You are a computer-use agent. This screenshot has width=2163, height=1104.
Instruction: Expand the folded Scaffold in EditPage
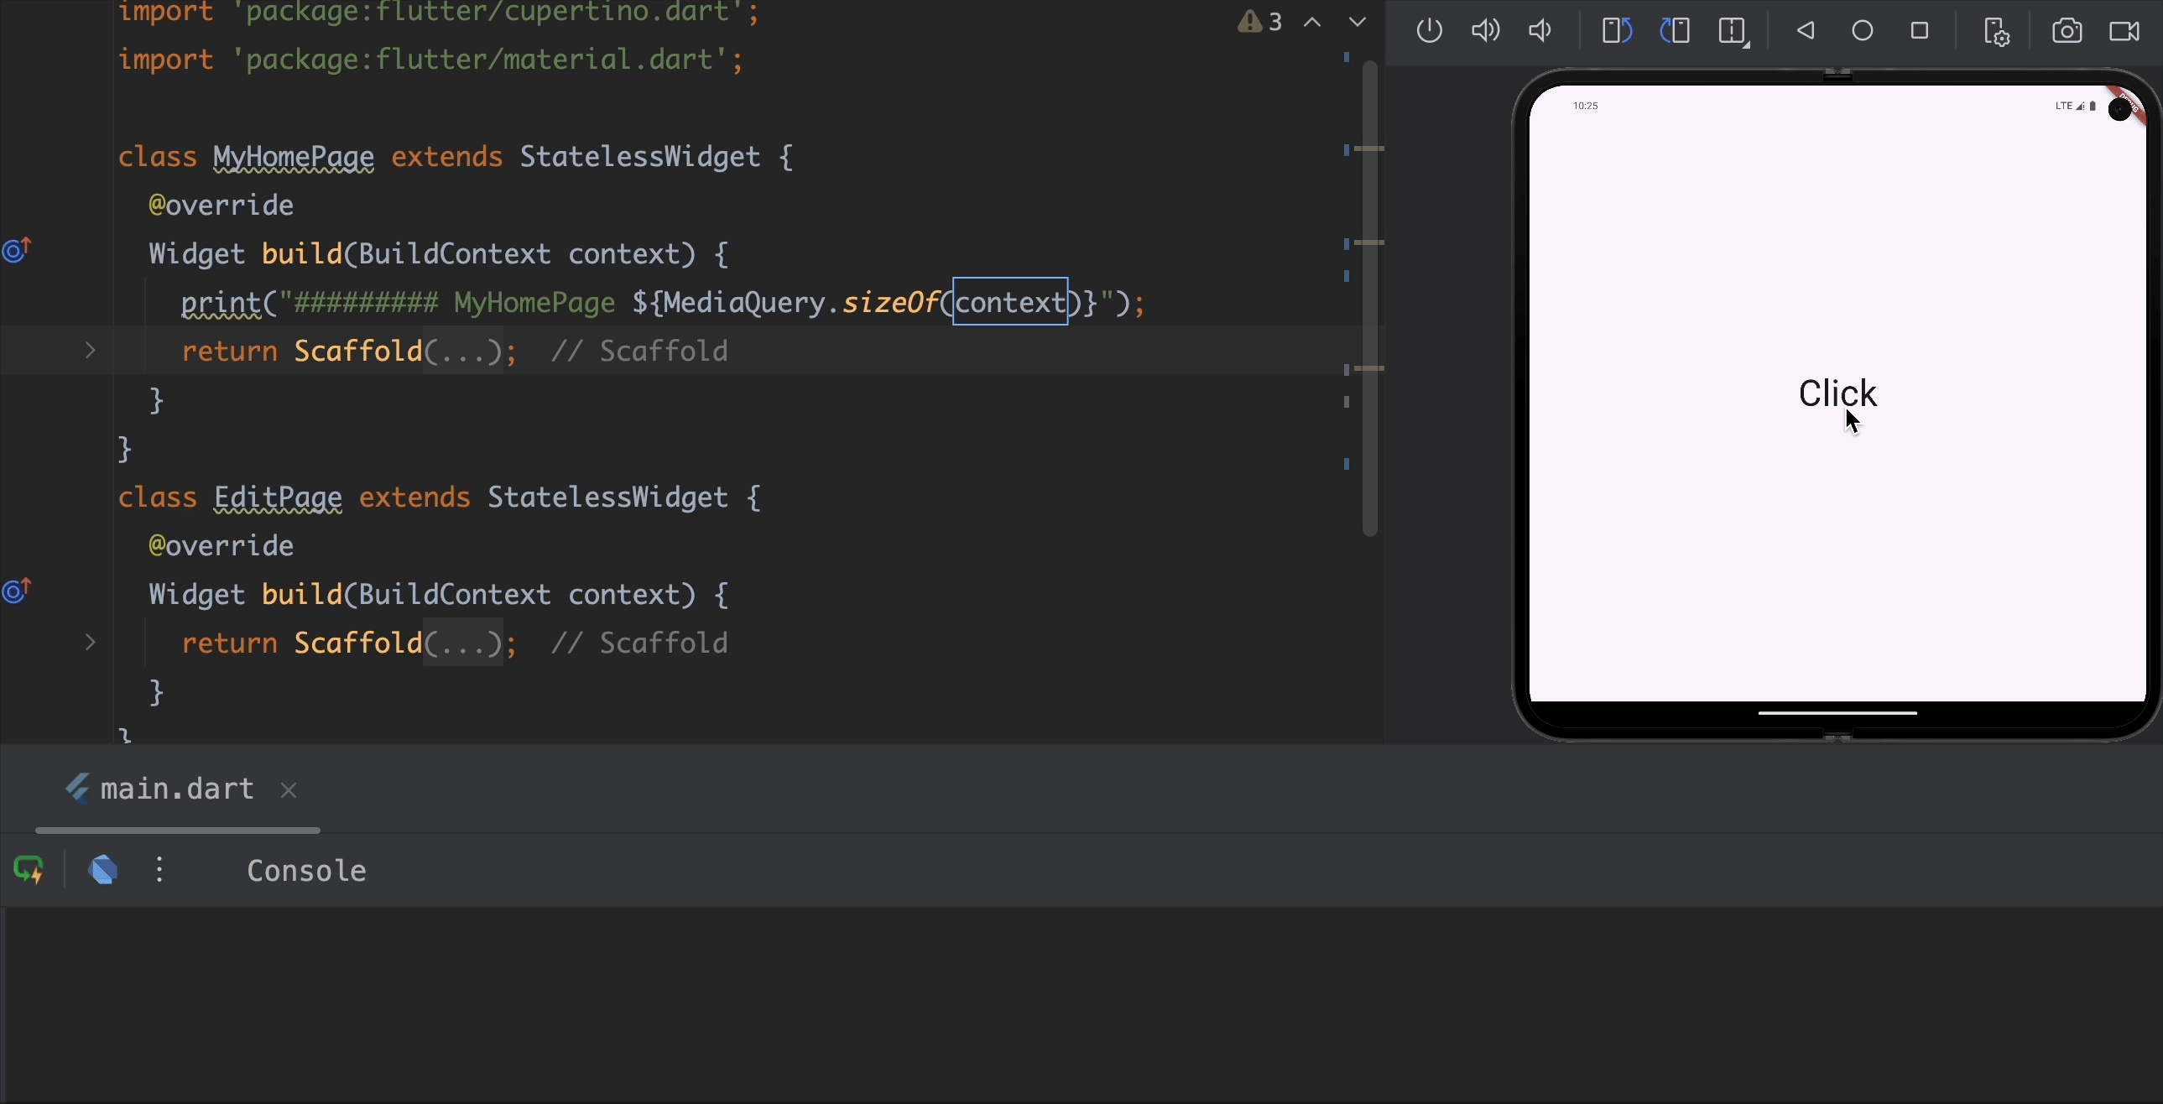coord(91,643)
